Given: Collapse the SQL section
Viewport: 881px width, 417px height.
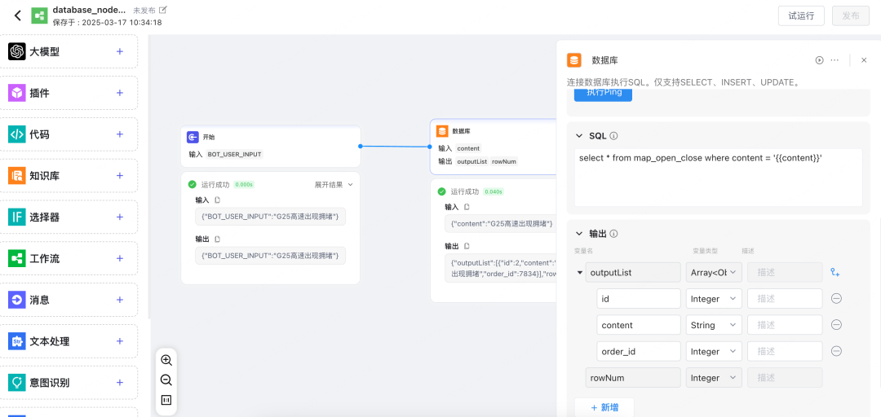Looking at the screenshot, I should pyautogui.click(x=579, y=136).
